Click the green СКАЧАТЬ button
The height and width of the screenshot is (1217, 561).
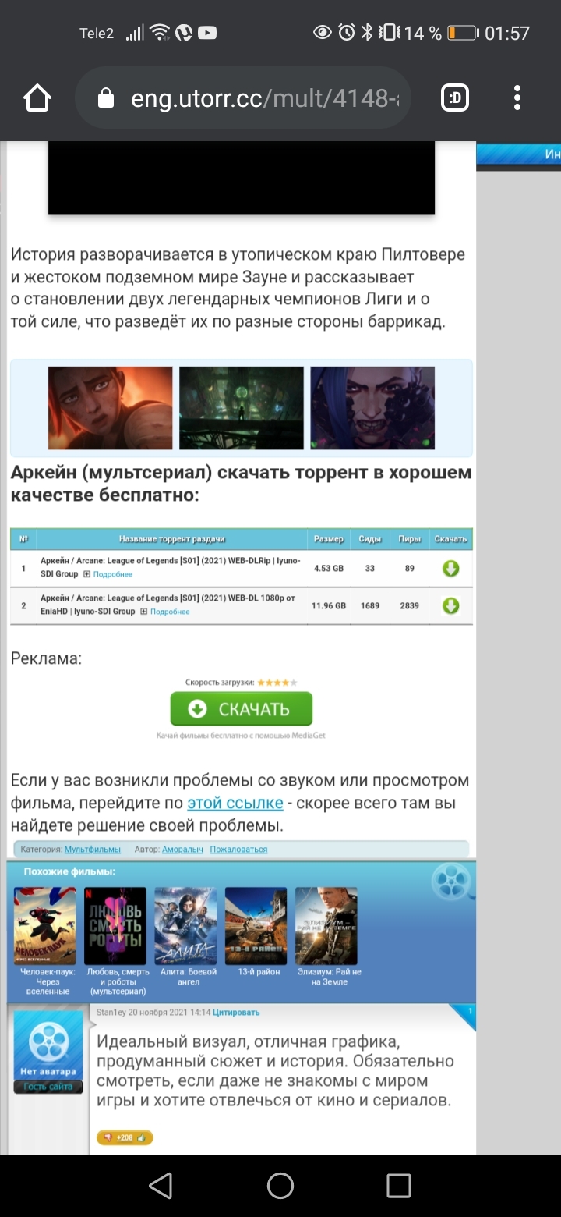[242, 709]
